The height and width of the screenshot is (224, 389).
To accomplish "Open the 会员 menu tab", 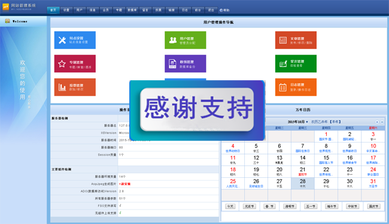I will pos(106,10).
